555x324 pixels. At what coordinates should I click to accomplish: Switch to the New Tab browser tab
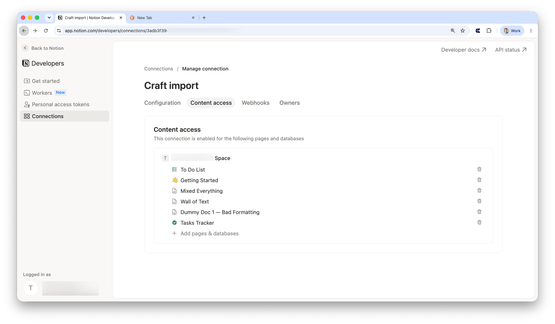pyautogui.click(x=162, y=18)
